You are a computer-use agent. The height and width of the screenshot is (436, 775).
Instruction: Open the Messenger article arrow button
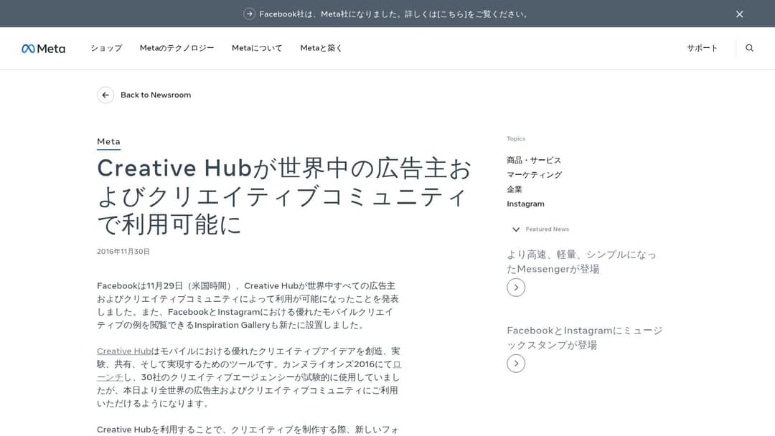coord(516,288)
